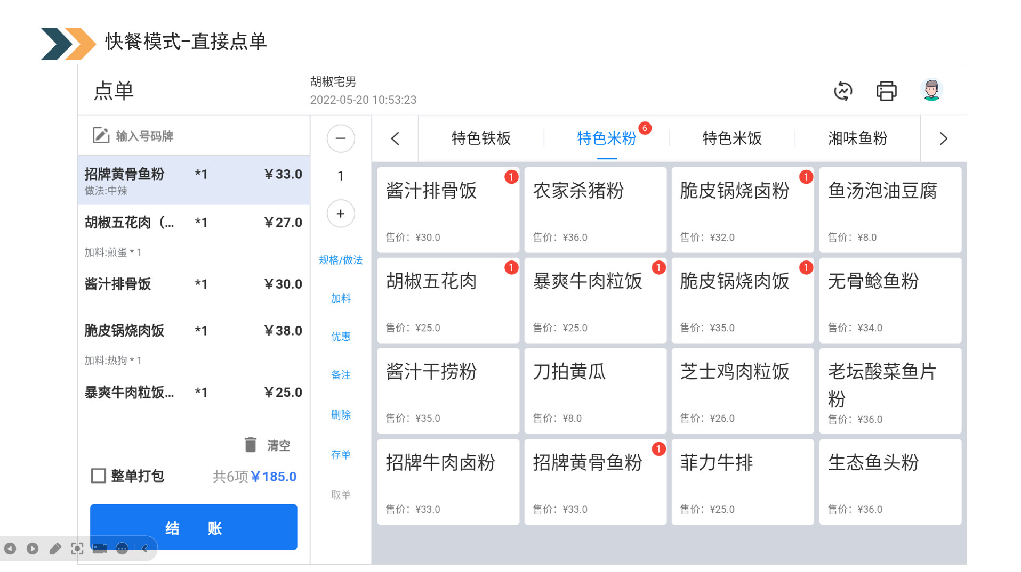Switch to 湘味鱼粉 category tab

tap(857, 138)
